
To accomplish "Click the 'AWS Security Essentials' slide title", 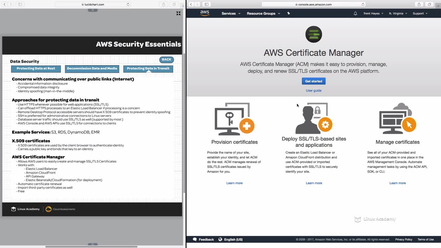I will coord(139,44).
